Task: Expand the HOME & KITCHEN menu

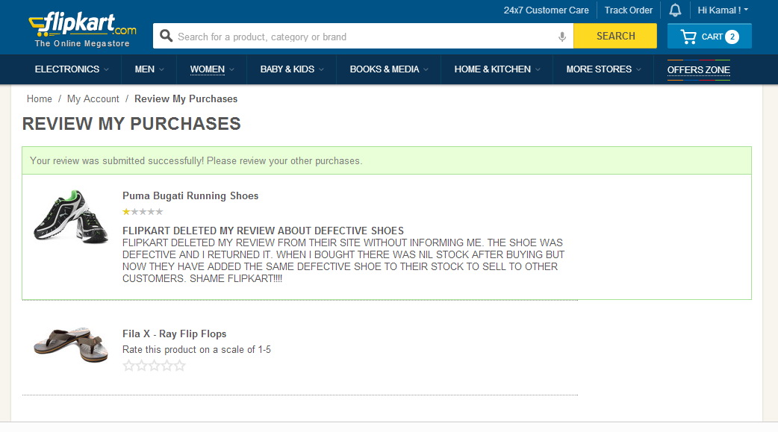Action: [497, 69]
